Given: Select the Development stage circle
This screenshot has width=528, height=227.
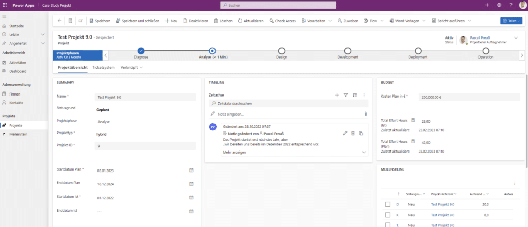Looking at the screenshot, I should pos(348,51).
